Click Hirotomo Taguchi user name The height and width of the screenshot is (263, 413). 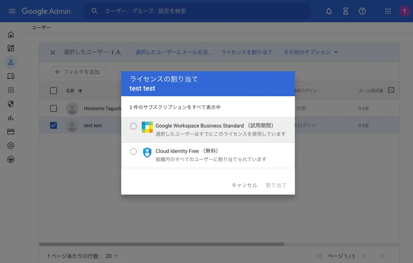tap(103, 108)
